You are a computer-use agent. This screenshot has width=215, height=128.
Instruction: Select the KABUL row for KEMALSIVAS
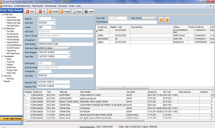155,42
